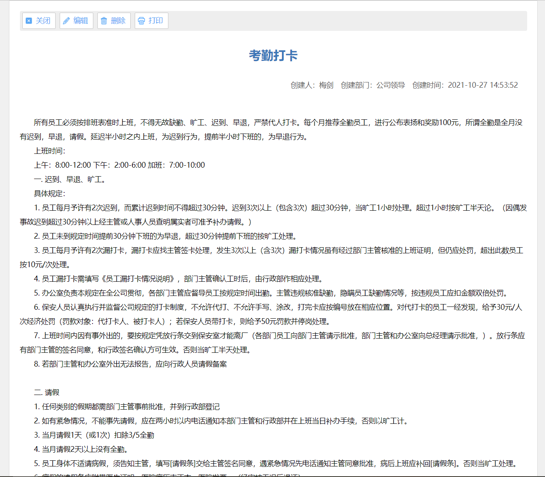Click rule 8 about 行政人员请假备案

tap(130, 364)
